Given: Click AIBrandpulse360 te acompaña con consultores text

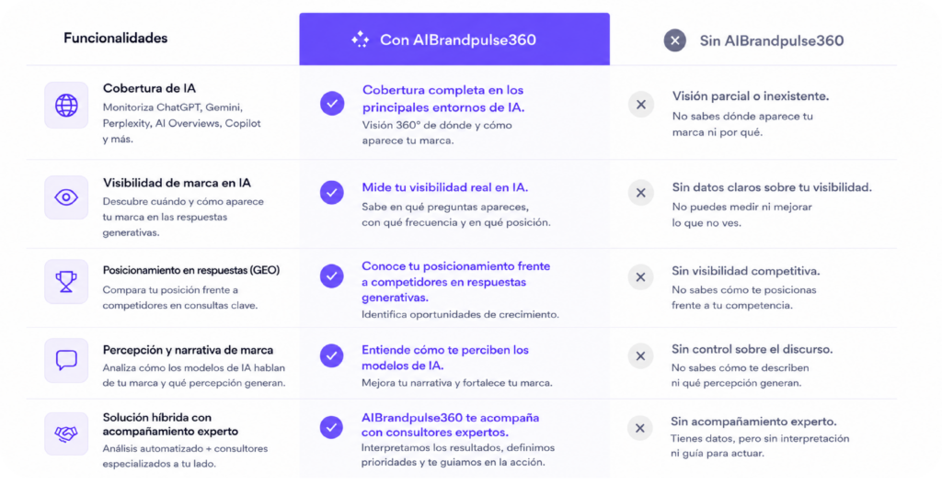Looking at the screenshot, I should [451, 425].
